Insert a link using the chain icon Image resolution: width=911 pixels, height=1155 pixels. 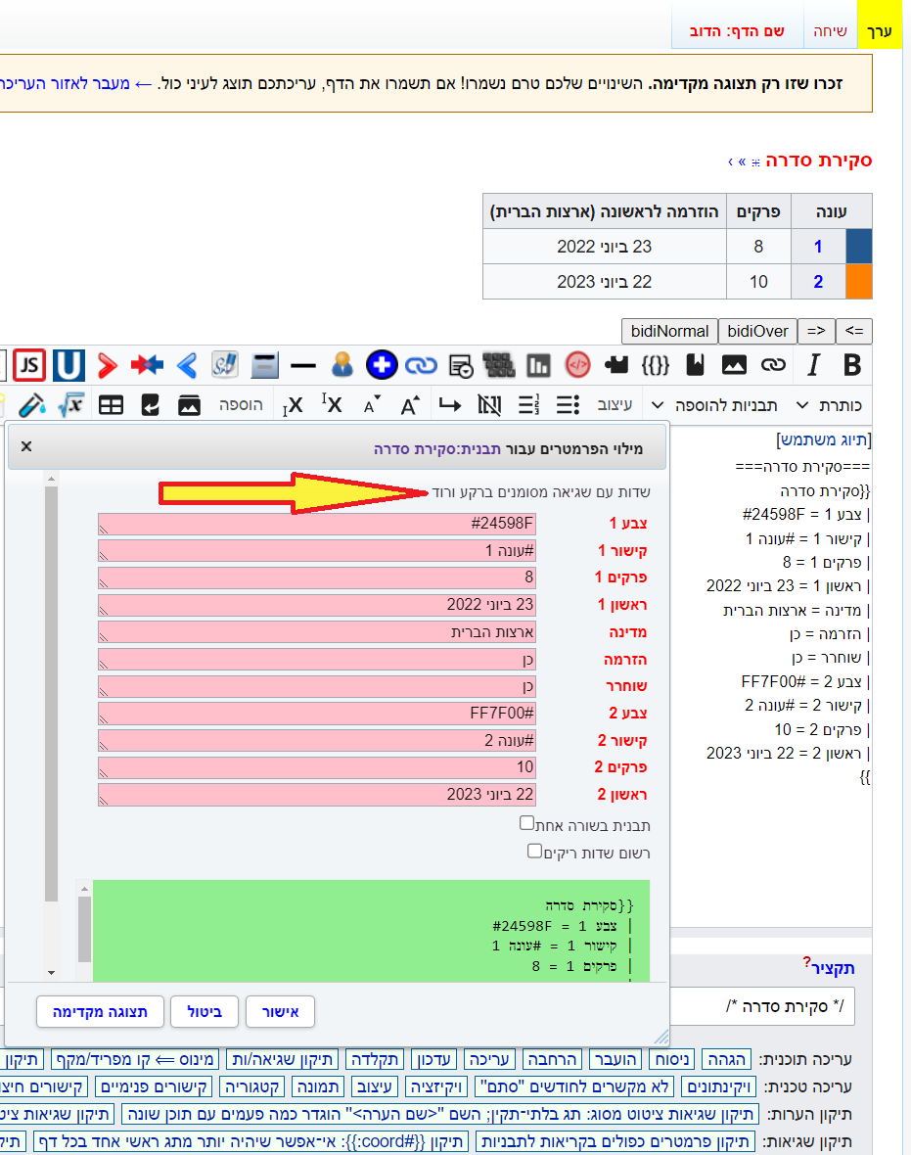pyautogui.click(x=773, y=365)
